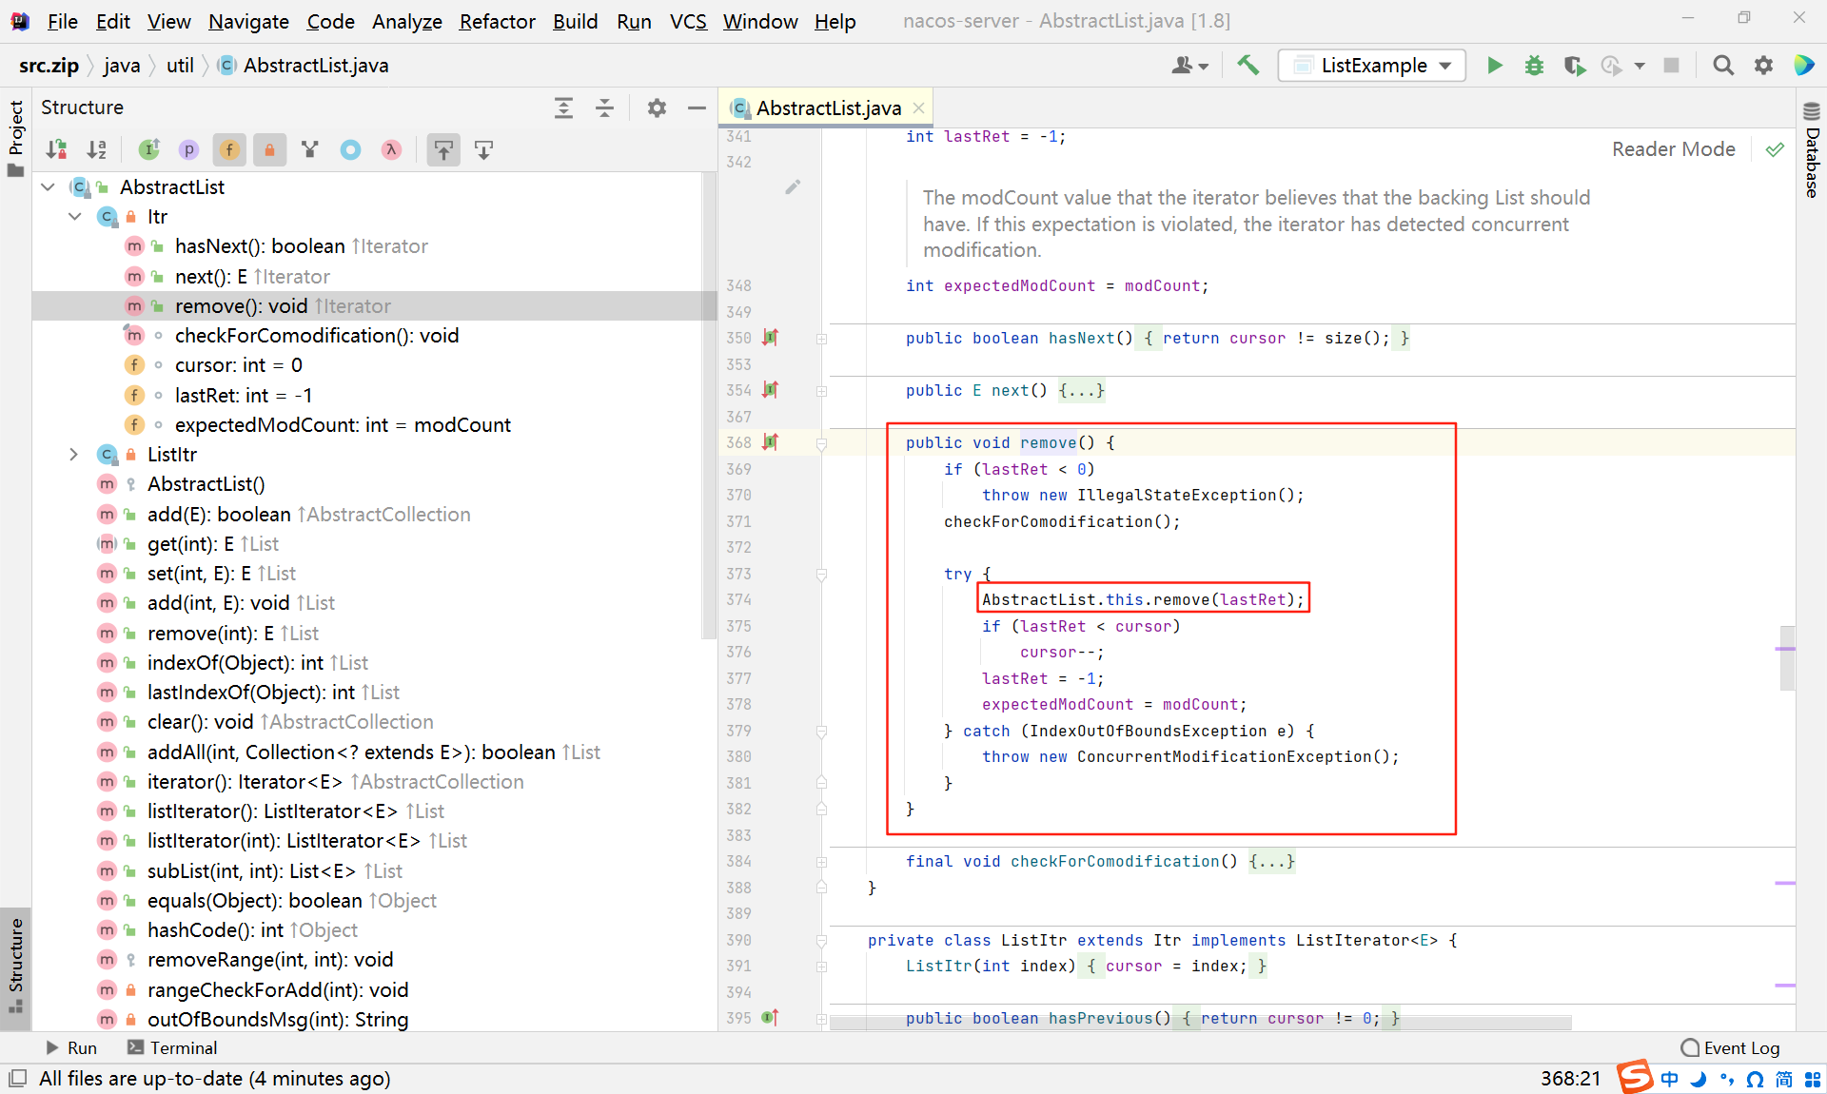Run with Coverage icon
Image resolution: width=1827 pixels, height=1094 pixels.
point(1574,65)
